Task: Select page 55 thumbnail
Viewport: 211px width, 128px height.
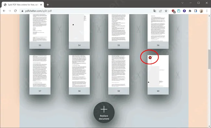Action: click(x=118, y=32)
